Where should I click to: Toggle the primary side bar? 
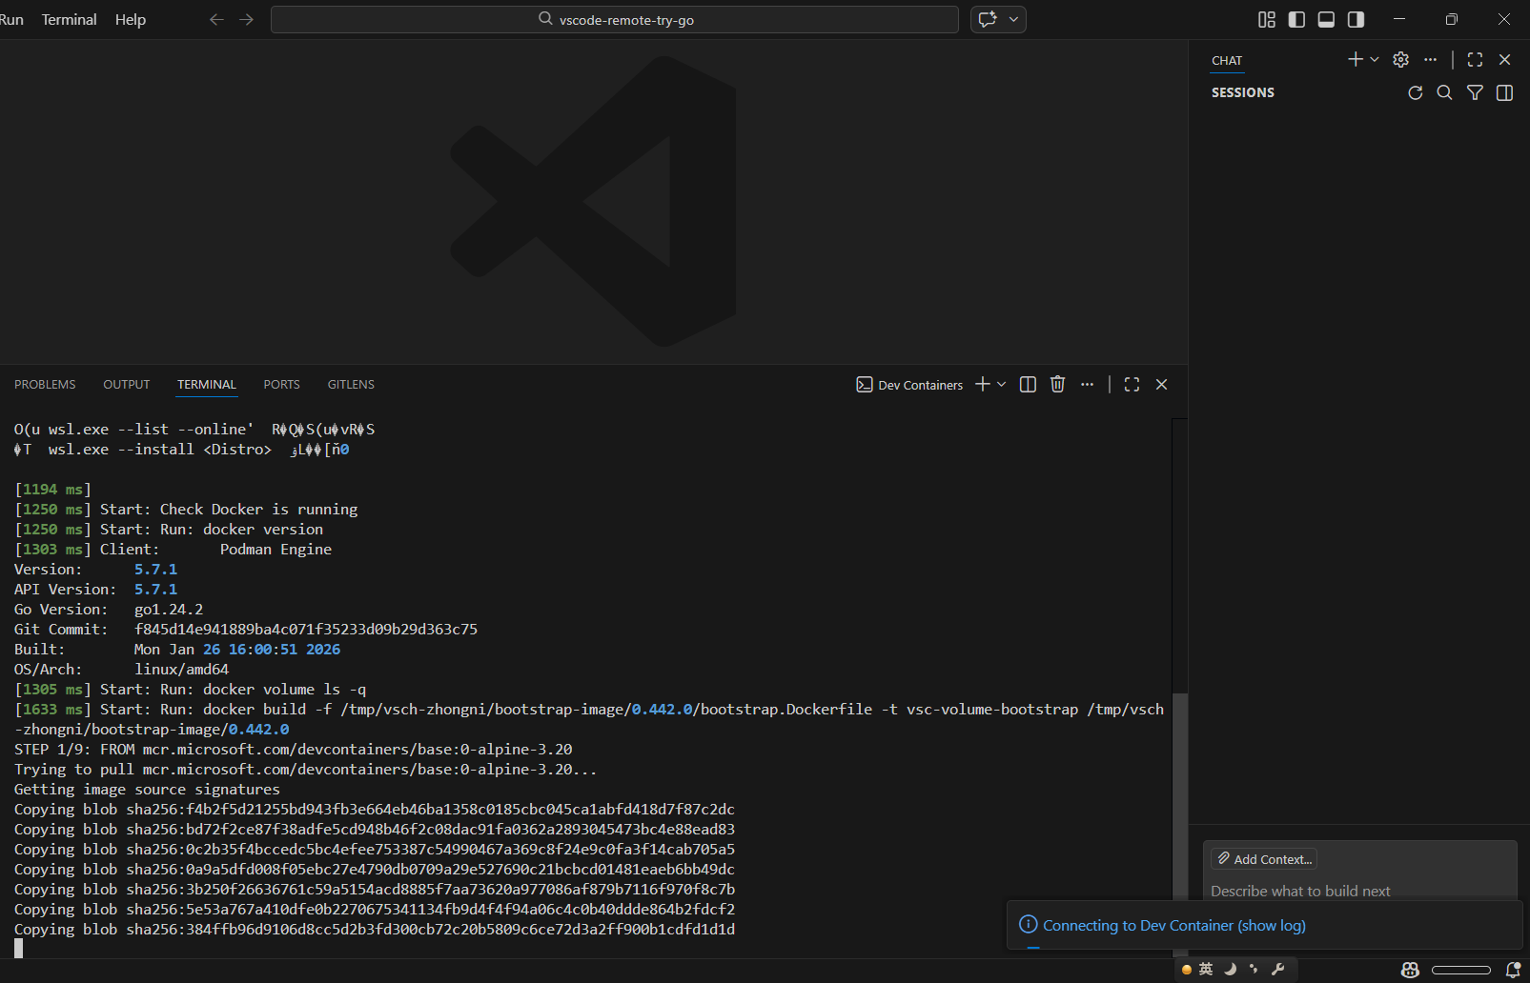point(1296,19)
